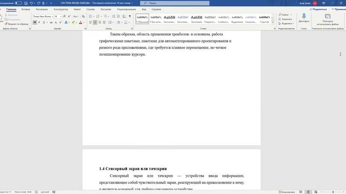This screenshot has width=346, height=194.
Task: Align text left
Action: [x=90, y=23]
